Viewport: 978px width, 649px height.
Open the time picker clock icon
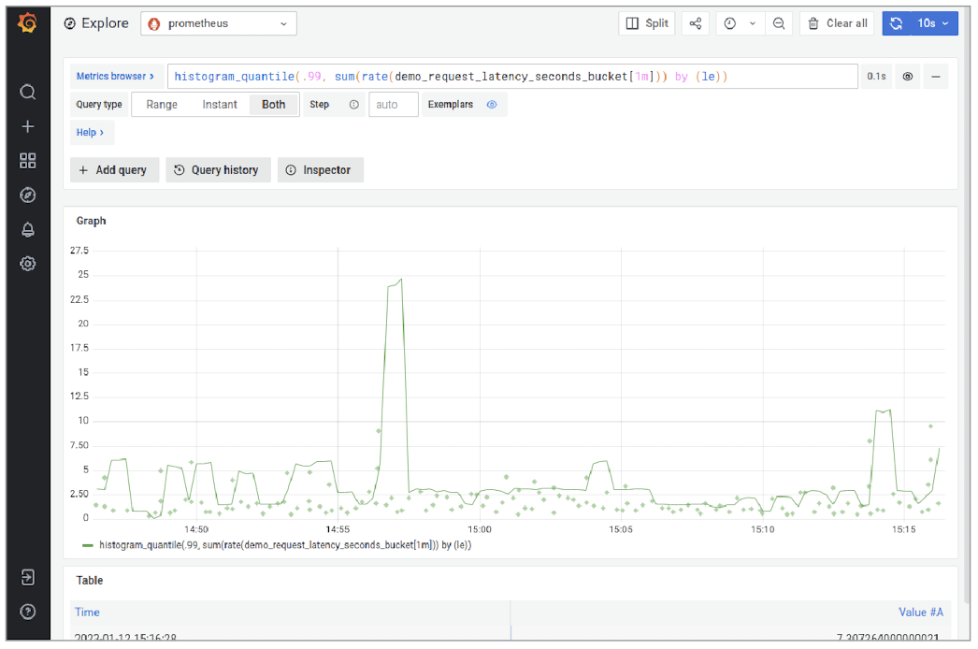(729, 23)
